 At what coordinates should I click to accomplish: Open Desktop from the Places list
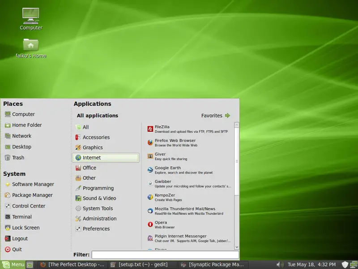coord(18,147)
